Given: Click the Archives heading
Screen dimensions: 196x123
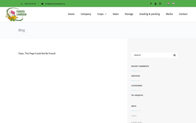Looking at the screenshot, I should (136, 76).
